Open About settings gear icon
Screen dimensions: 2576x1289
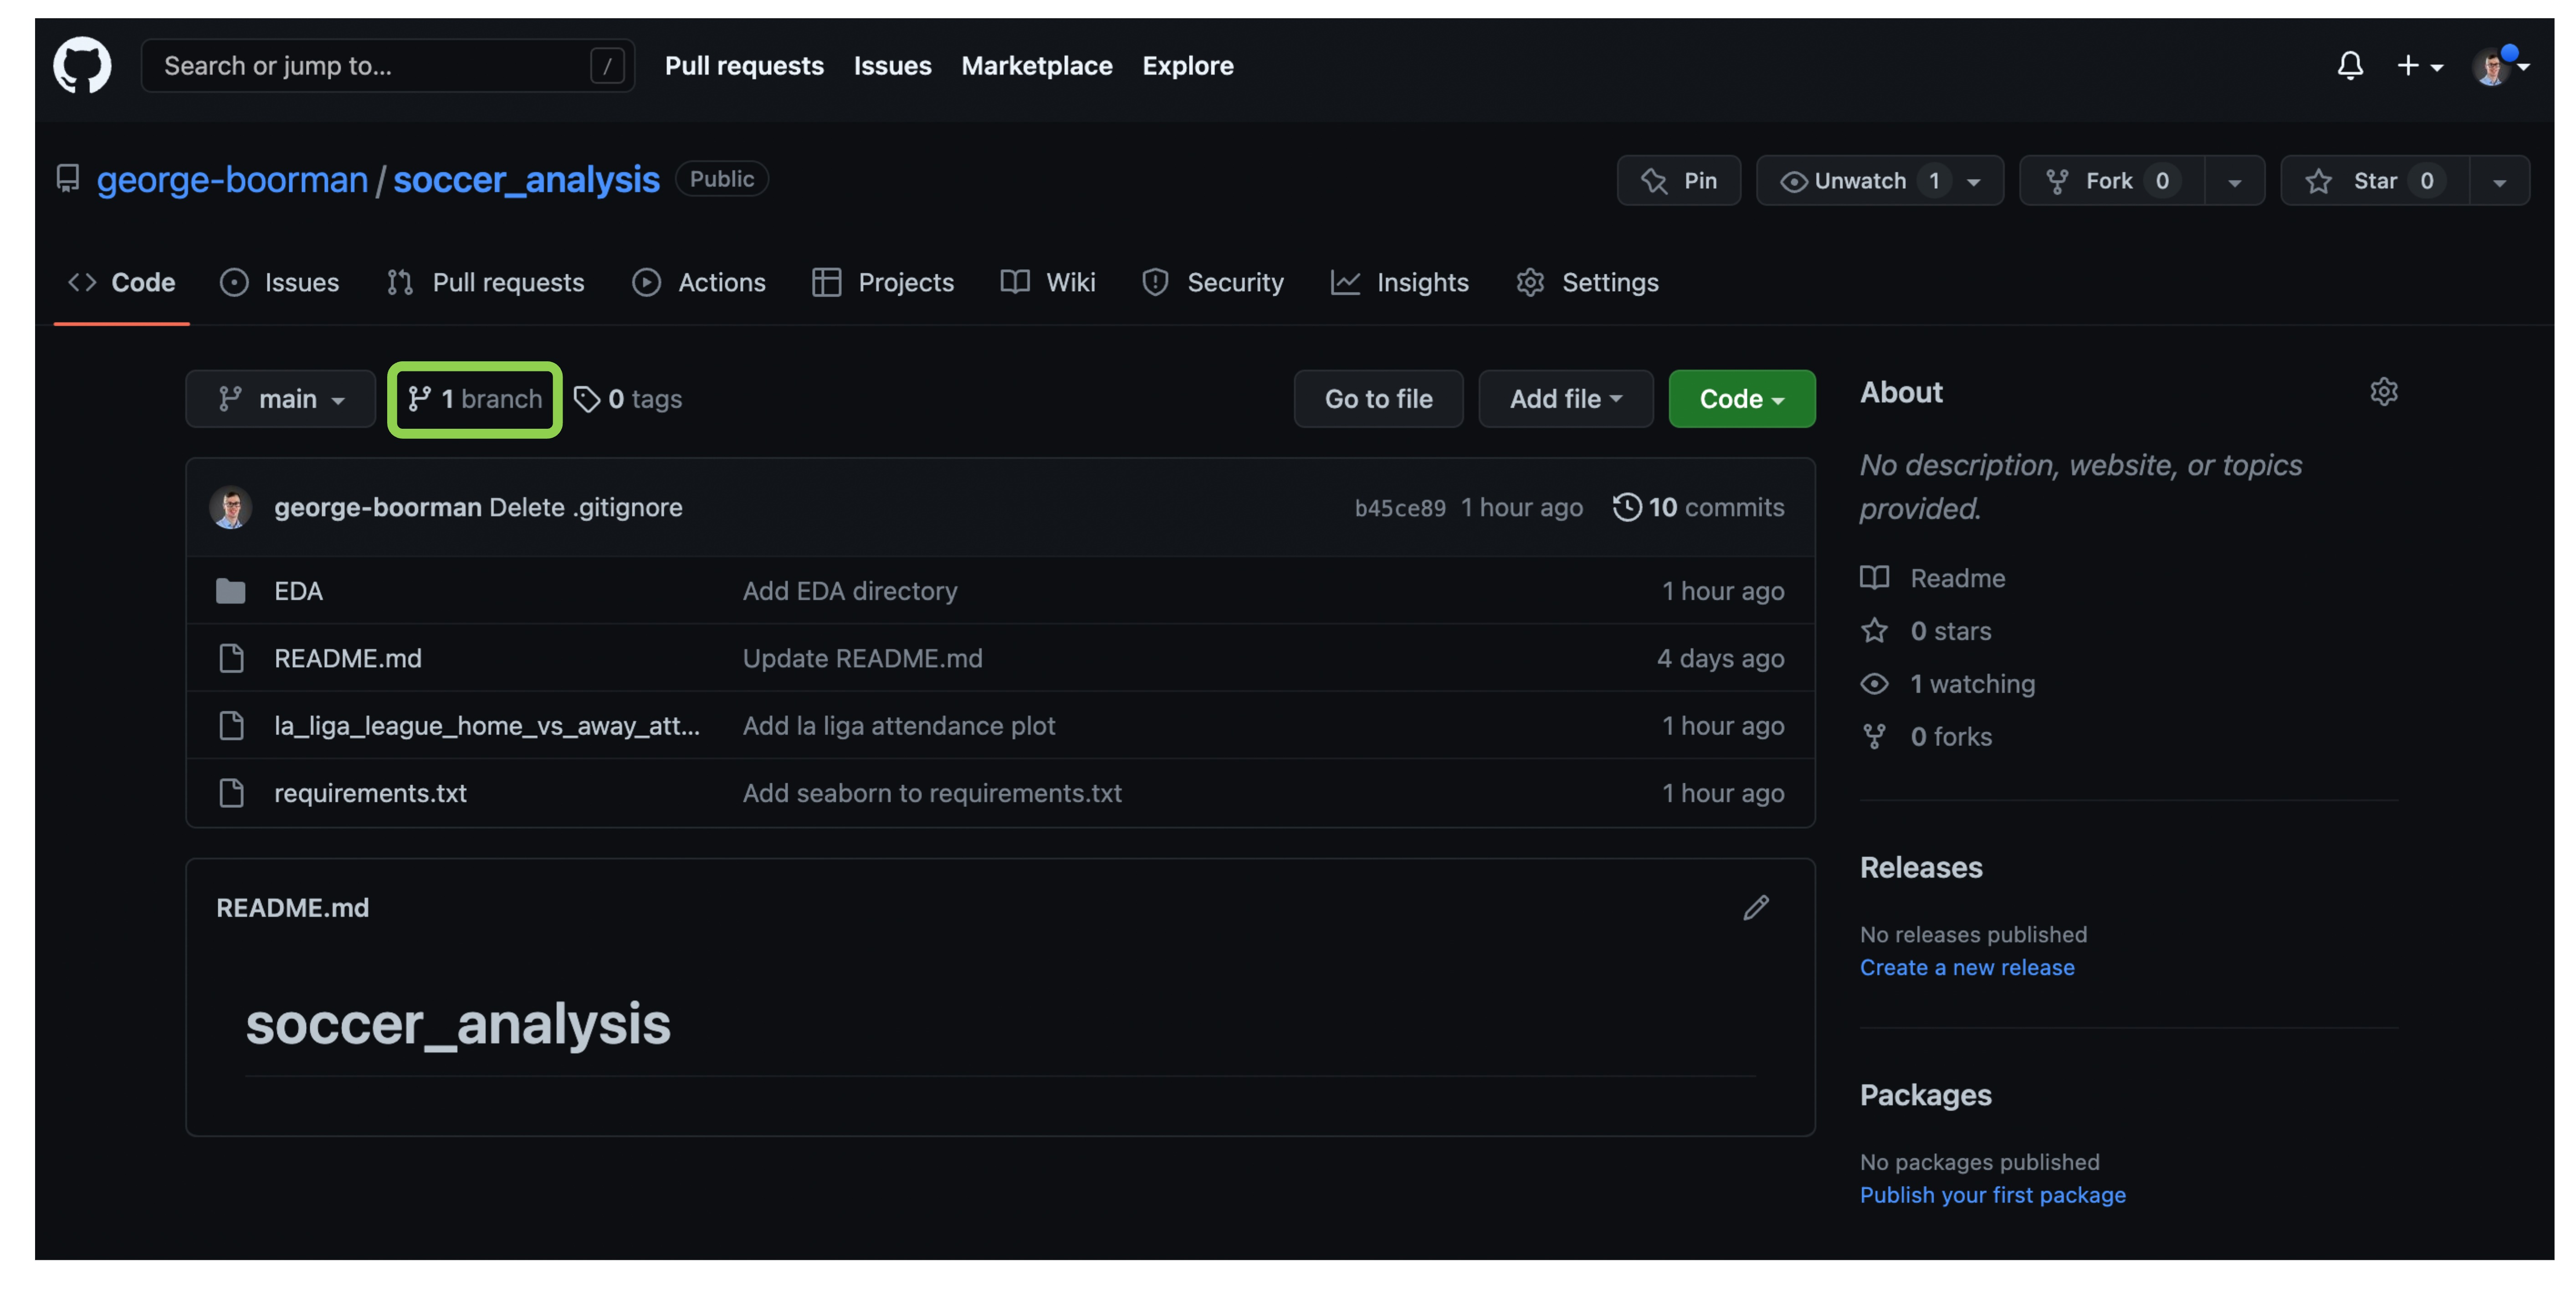pyautogui.click(x=2384, y=391)
